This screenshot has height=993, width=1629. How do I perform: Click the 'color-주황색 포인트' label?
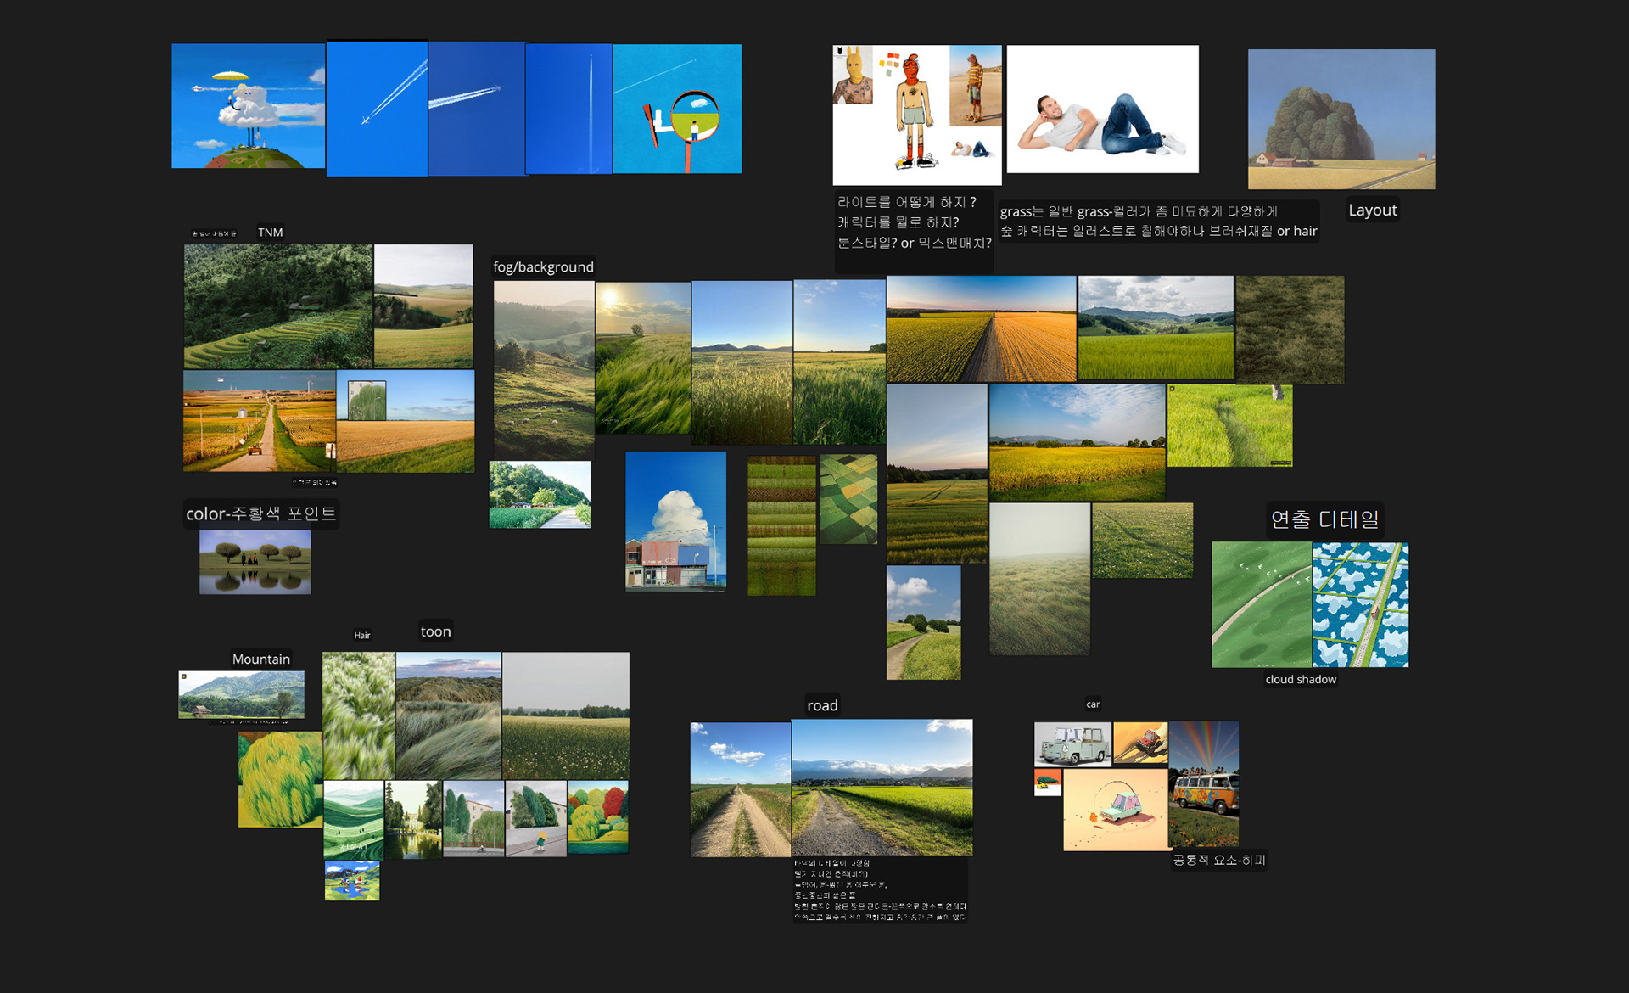tap(260, 513)
